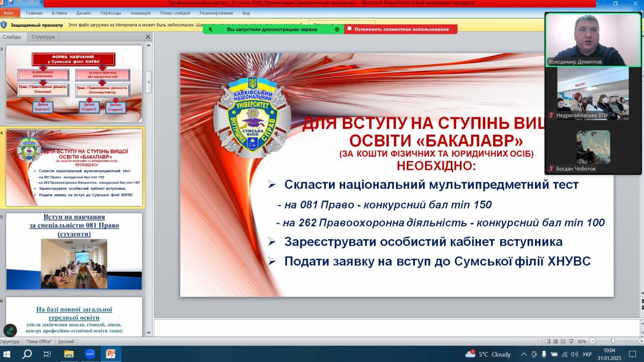
Task: Click the zoom slider handle
Action: point(613,341)
